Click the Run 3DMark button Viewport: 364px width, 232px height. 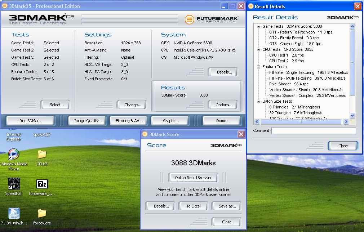point(30,121)
